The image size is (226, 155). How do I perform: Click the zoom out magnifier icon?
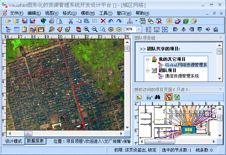point(95,29)
